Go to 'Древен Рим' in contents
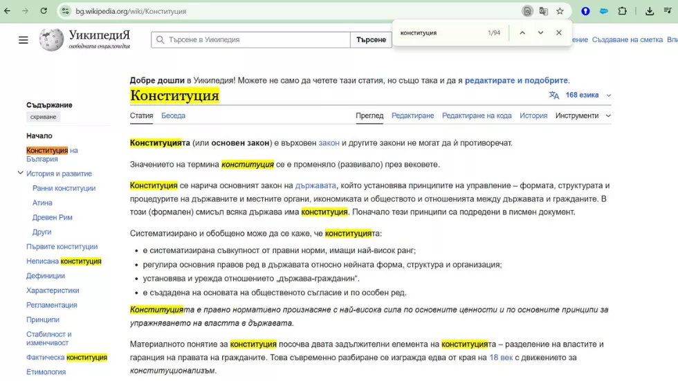678x381 pixels. [53, 217]
